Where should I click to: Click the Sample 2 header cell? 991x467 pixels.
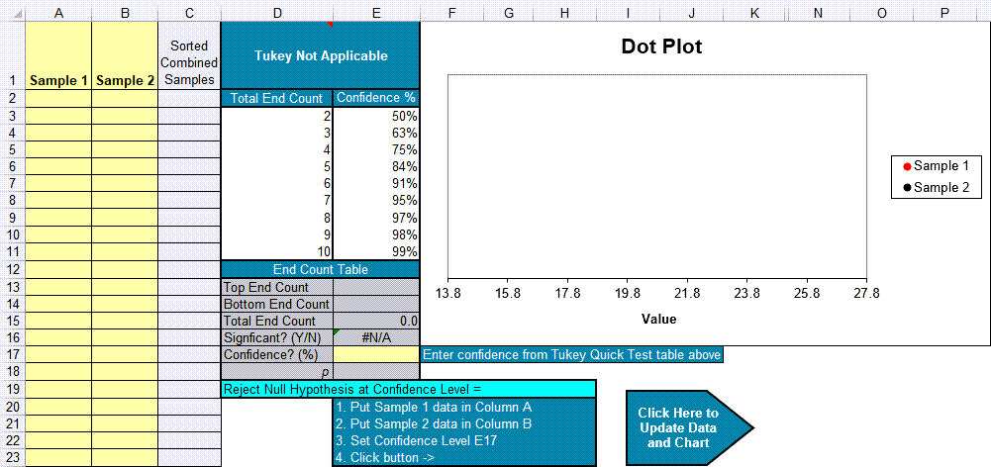(x=124, y=80)
